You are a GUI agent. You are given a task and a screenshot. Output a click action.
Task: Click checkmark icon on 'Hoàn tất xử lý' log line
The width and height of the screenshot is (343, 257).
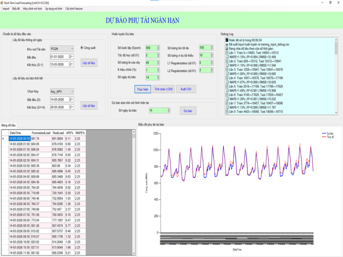[x=227, y=40]
